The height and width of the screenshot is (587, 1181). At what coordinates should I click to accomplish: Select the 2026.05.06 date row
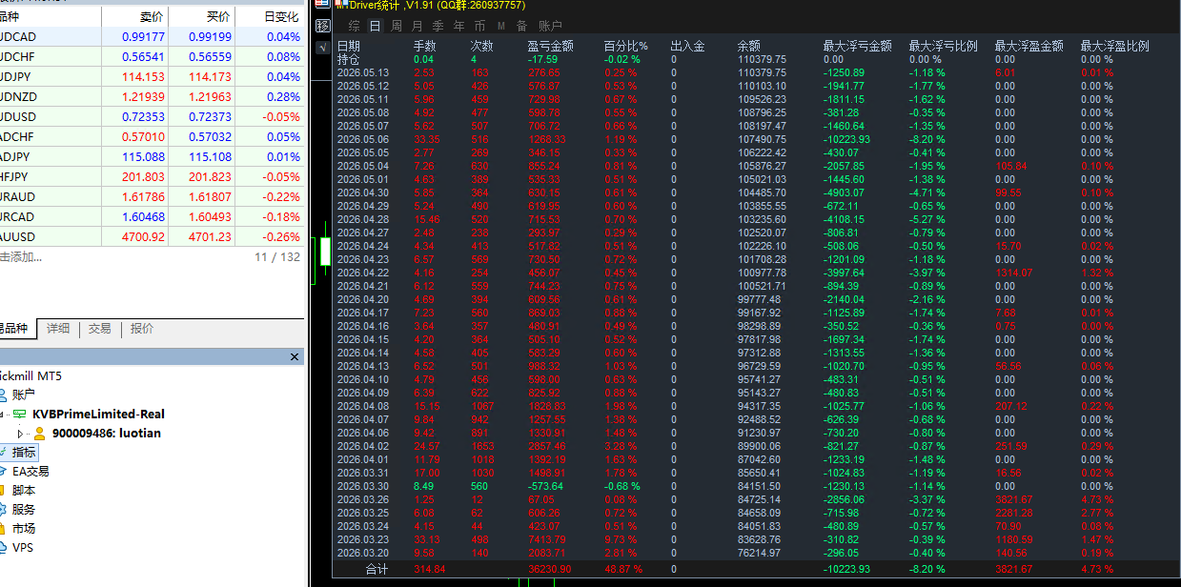363,139
